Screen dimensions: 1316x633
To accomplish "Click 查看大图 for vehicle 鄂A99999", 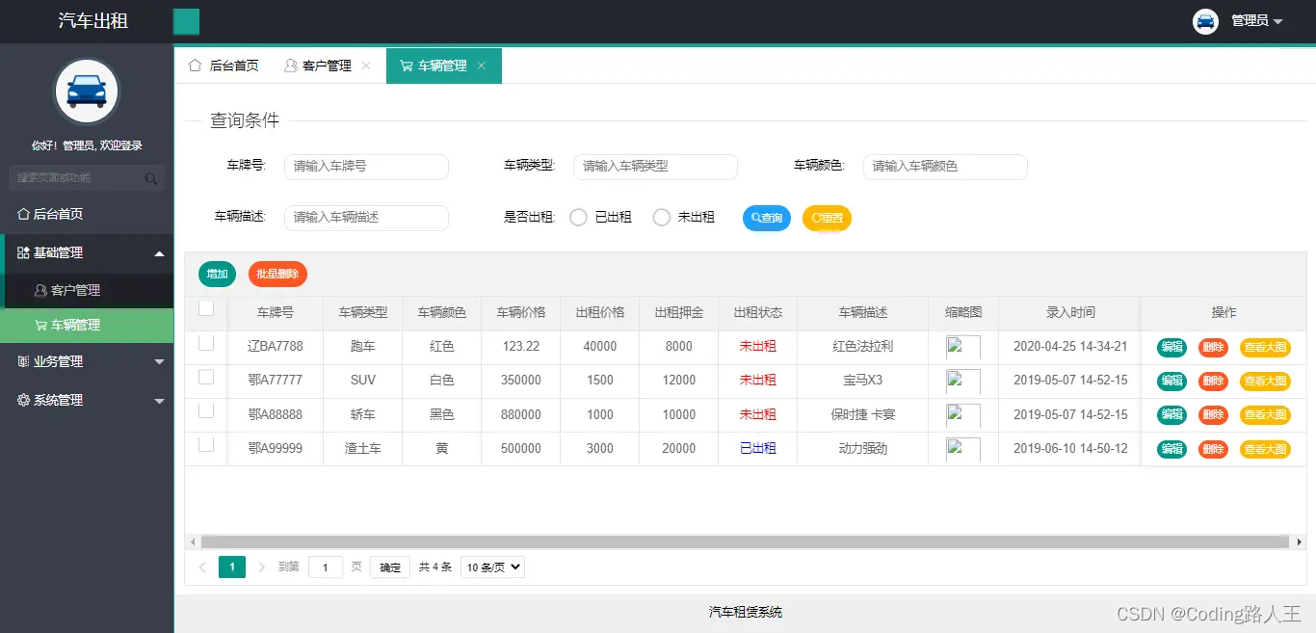I will (1265, 449).
